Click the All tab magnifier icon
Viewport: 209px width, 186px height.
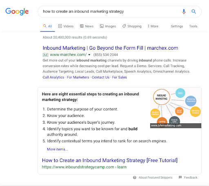pos(44,26)
